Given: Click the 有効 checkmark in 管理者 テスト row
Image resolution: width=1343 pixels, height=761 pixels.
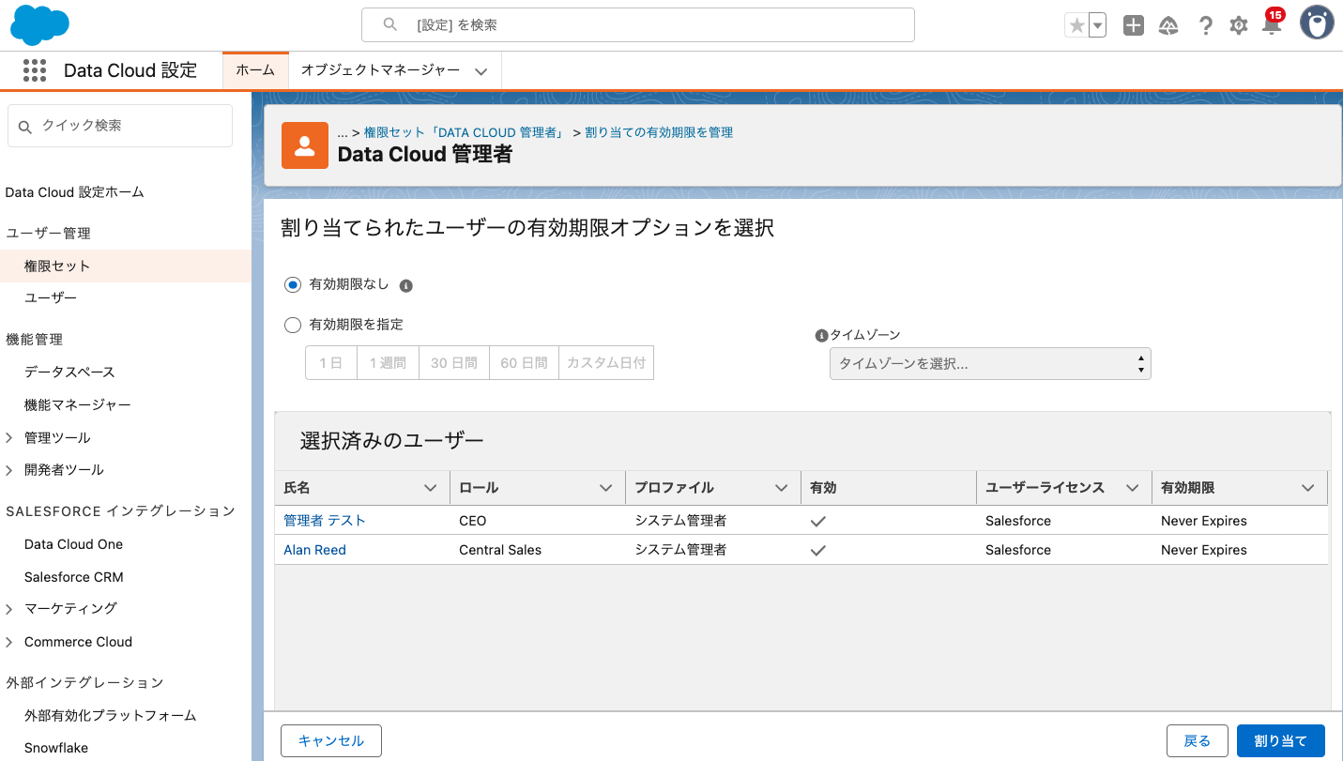Looking at the screenshot, I should click(x=818, y=521).
